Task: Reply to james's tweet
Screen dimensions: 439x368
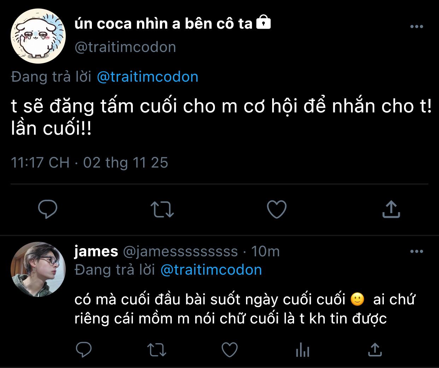Action: [84, 350]
